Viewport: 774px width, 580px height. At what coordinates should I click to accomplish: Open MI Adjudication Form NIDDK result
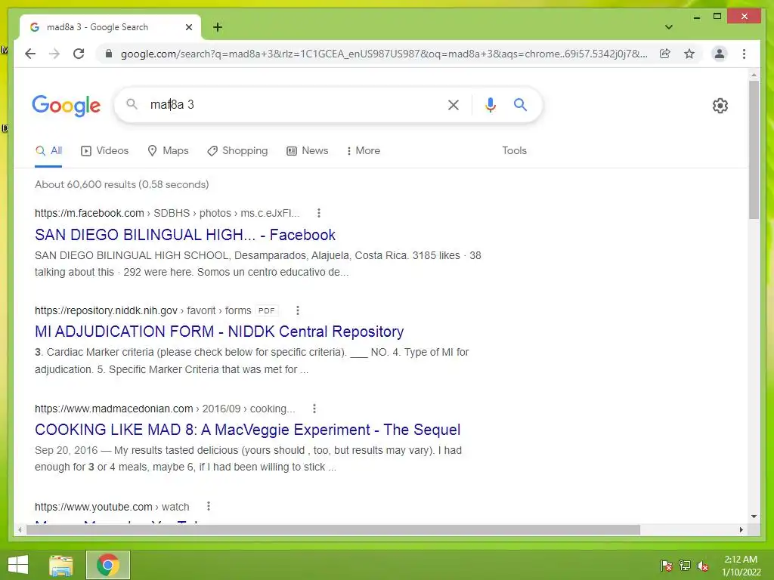(219, 332)
